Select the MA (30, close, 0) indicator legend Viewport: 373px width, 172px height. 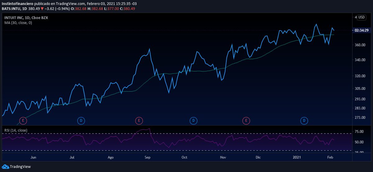(18, 23)
